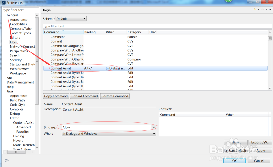
Task: Select Security tree item
Action: (16, 60)
